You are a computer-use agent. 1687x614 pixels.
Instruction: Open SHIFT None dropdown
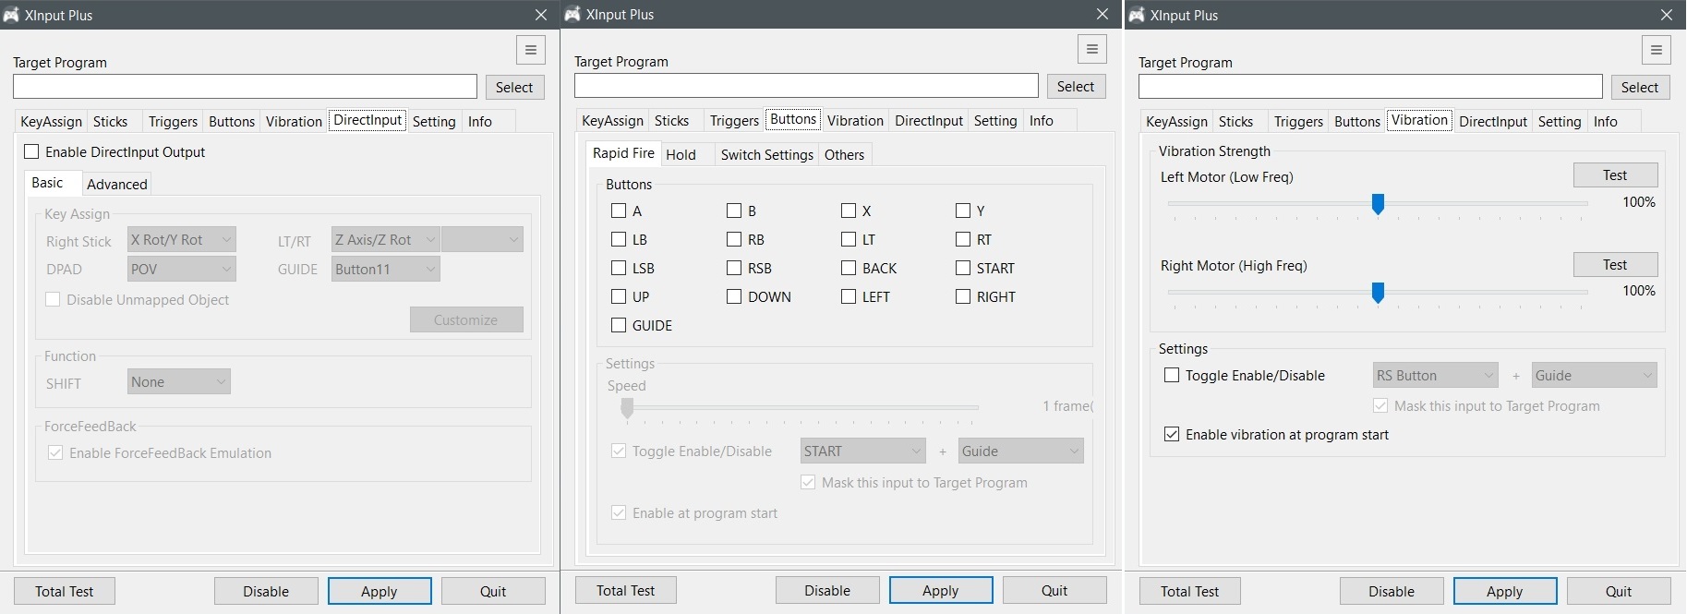coord(179,382)
